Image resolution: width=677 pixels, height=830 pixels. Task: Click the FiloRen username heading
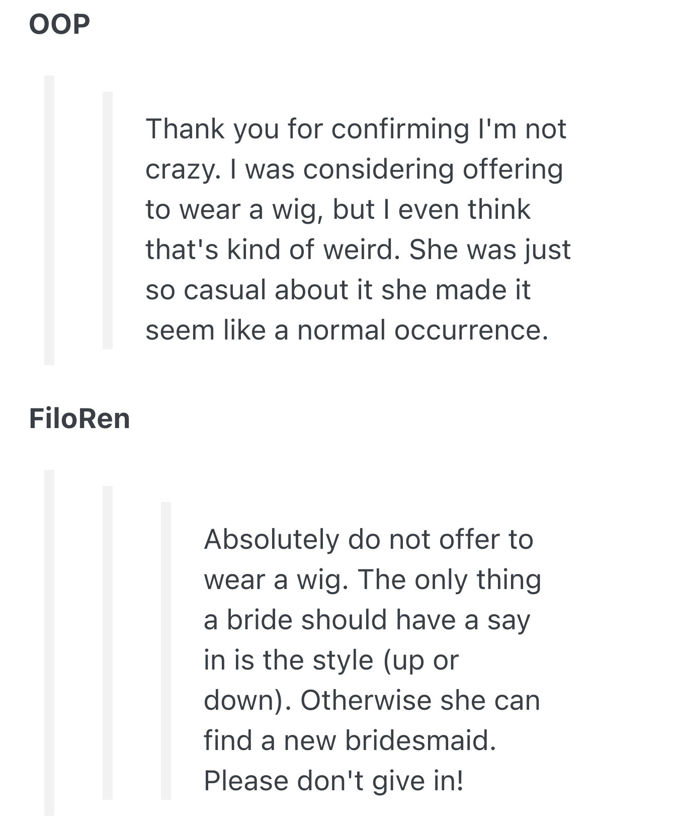tap(79, 419)
